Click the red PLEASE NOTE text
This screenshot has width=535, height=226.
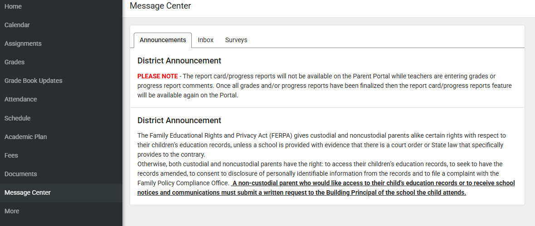[158, 76]
